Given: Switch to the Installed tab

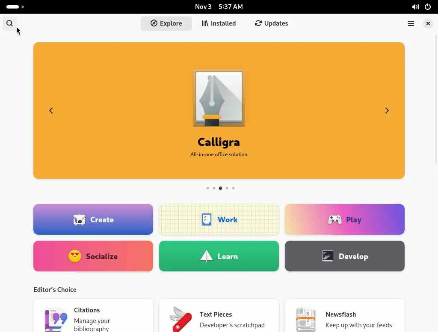Looking at the screenshot, I should (219, 23).
